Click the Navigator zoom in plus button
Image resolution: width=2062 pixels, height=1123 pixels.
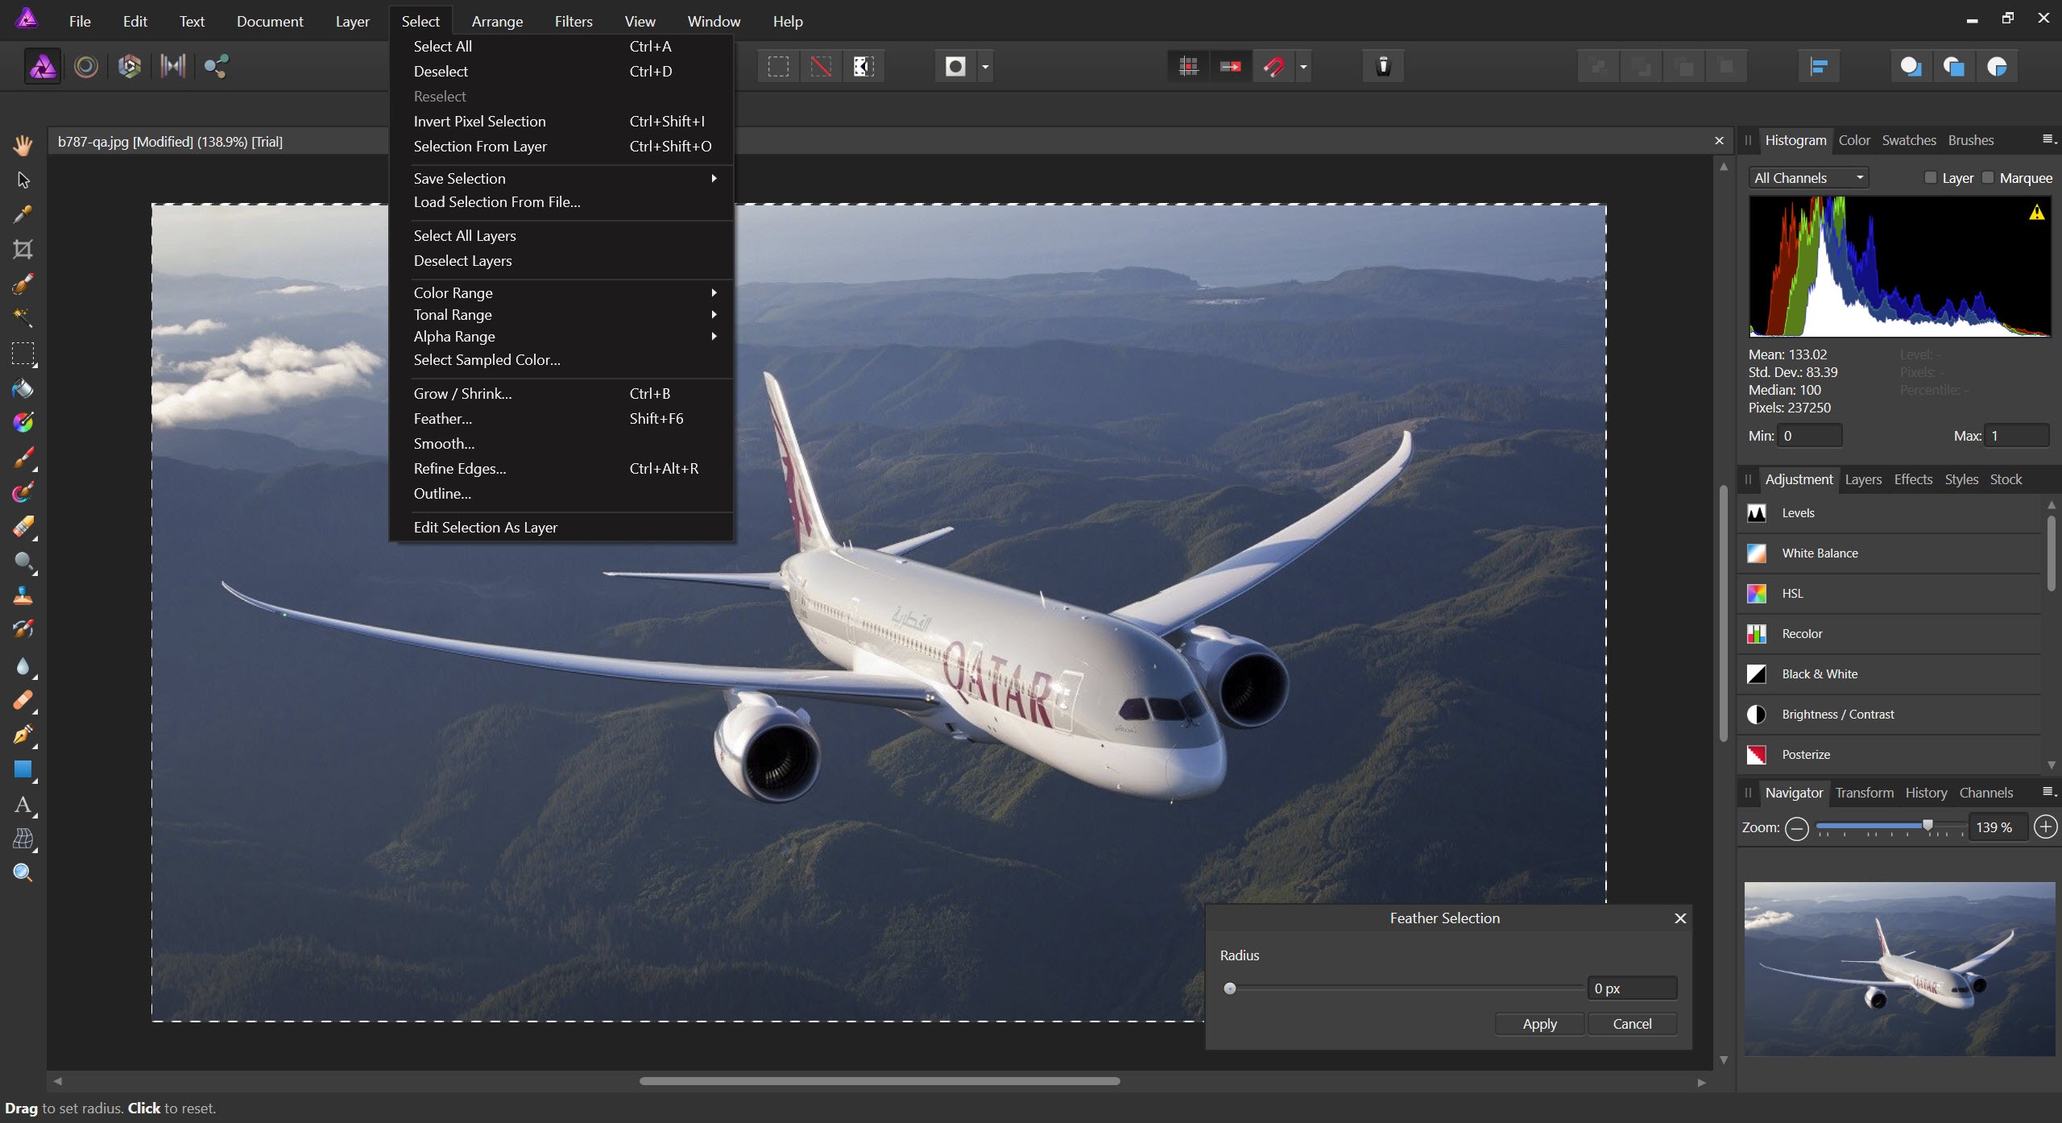(x=2045, y=827)
